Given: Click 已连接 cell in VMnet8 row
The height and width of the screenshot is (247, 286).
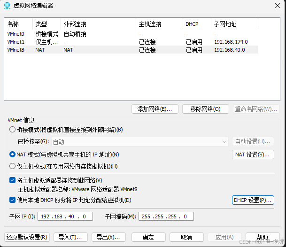Looking at the screenshot, I should pyautogui.click(x=147, y=50).
